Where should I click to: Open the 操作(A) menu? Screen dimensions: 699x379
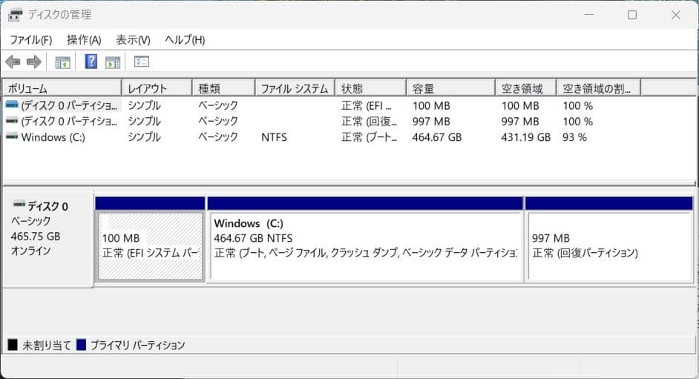84,40
